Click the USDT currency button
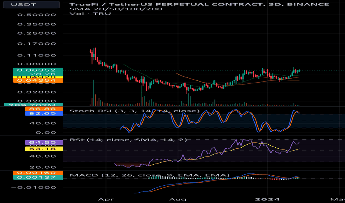 [31, 4]
